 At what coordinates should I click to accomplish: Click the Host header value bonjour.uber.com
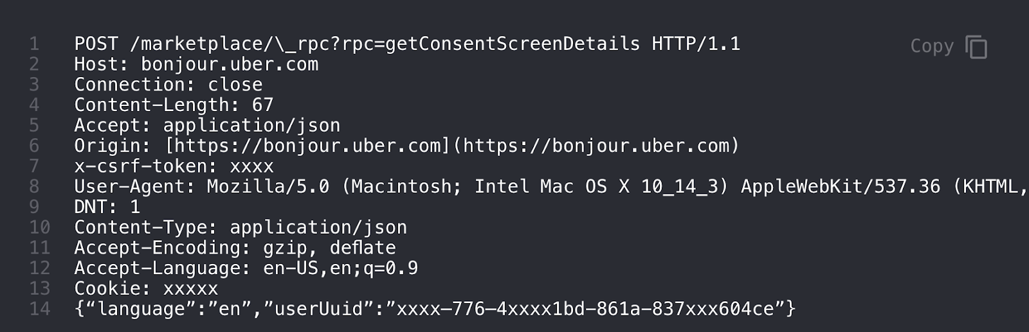(x=230, y=64)
